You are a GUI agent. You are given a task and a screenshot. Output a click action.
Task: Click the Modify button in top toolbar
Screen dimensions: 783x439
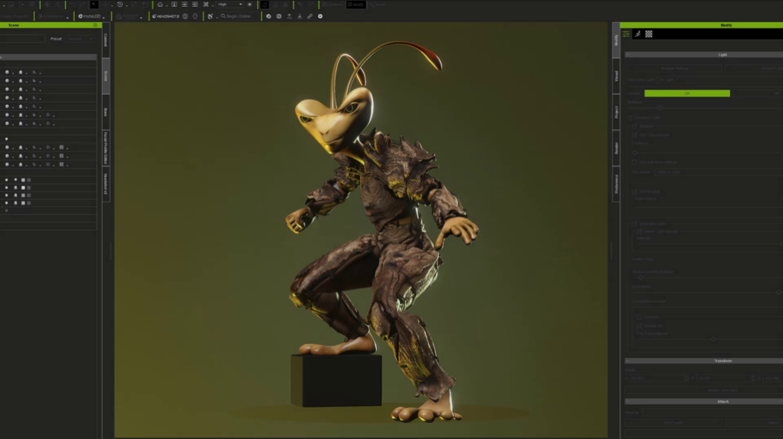pos(356,5)
